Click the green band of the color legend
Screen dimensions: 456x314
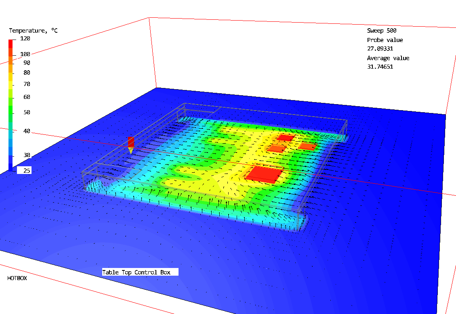coord(11,109)
